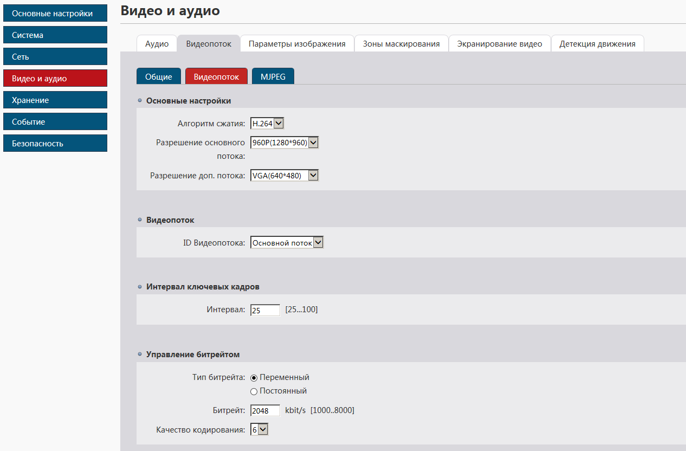Open the main stream resolution 960P dropdown
This screenshot has width=686, height=451.
coord(284,143)
